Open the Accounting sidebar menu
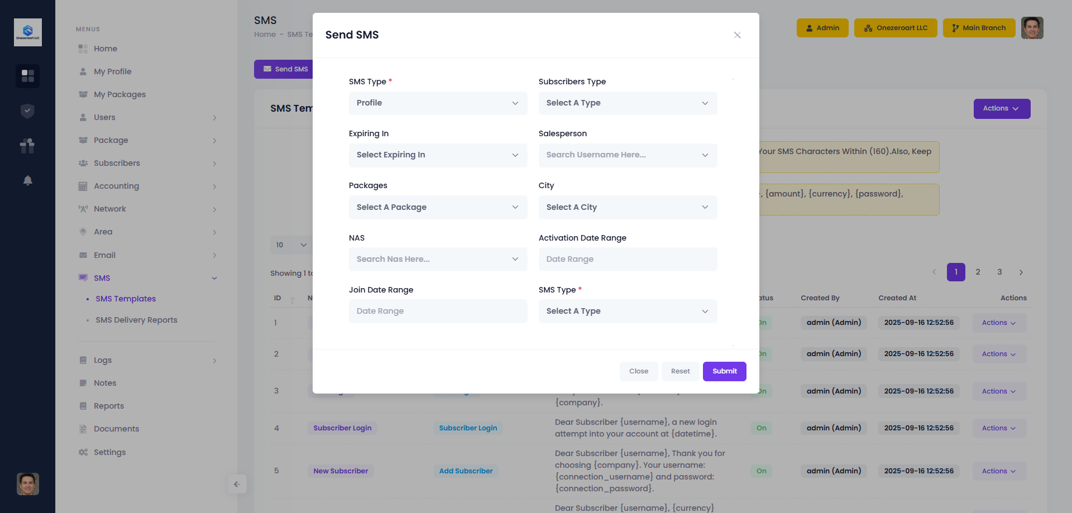 pos(116,186)
